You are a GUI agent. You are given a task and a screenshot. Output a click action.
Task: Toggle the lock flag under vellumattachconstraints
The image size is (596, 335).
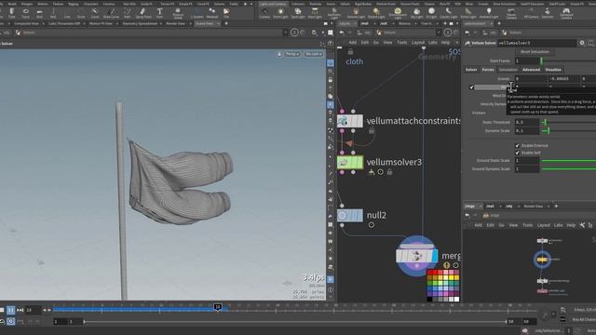372,131
